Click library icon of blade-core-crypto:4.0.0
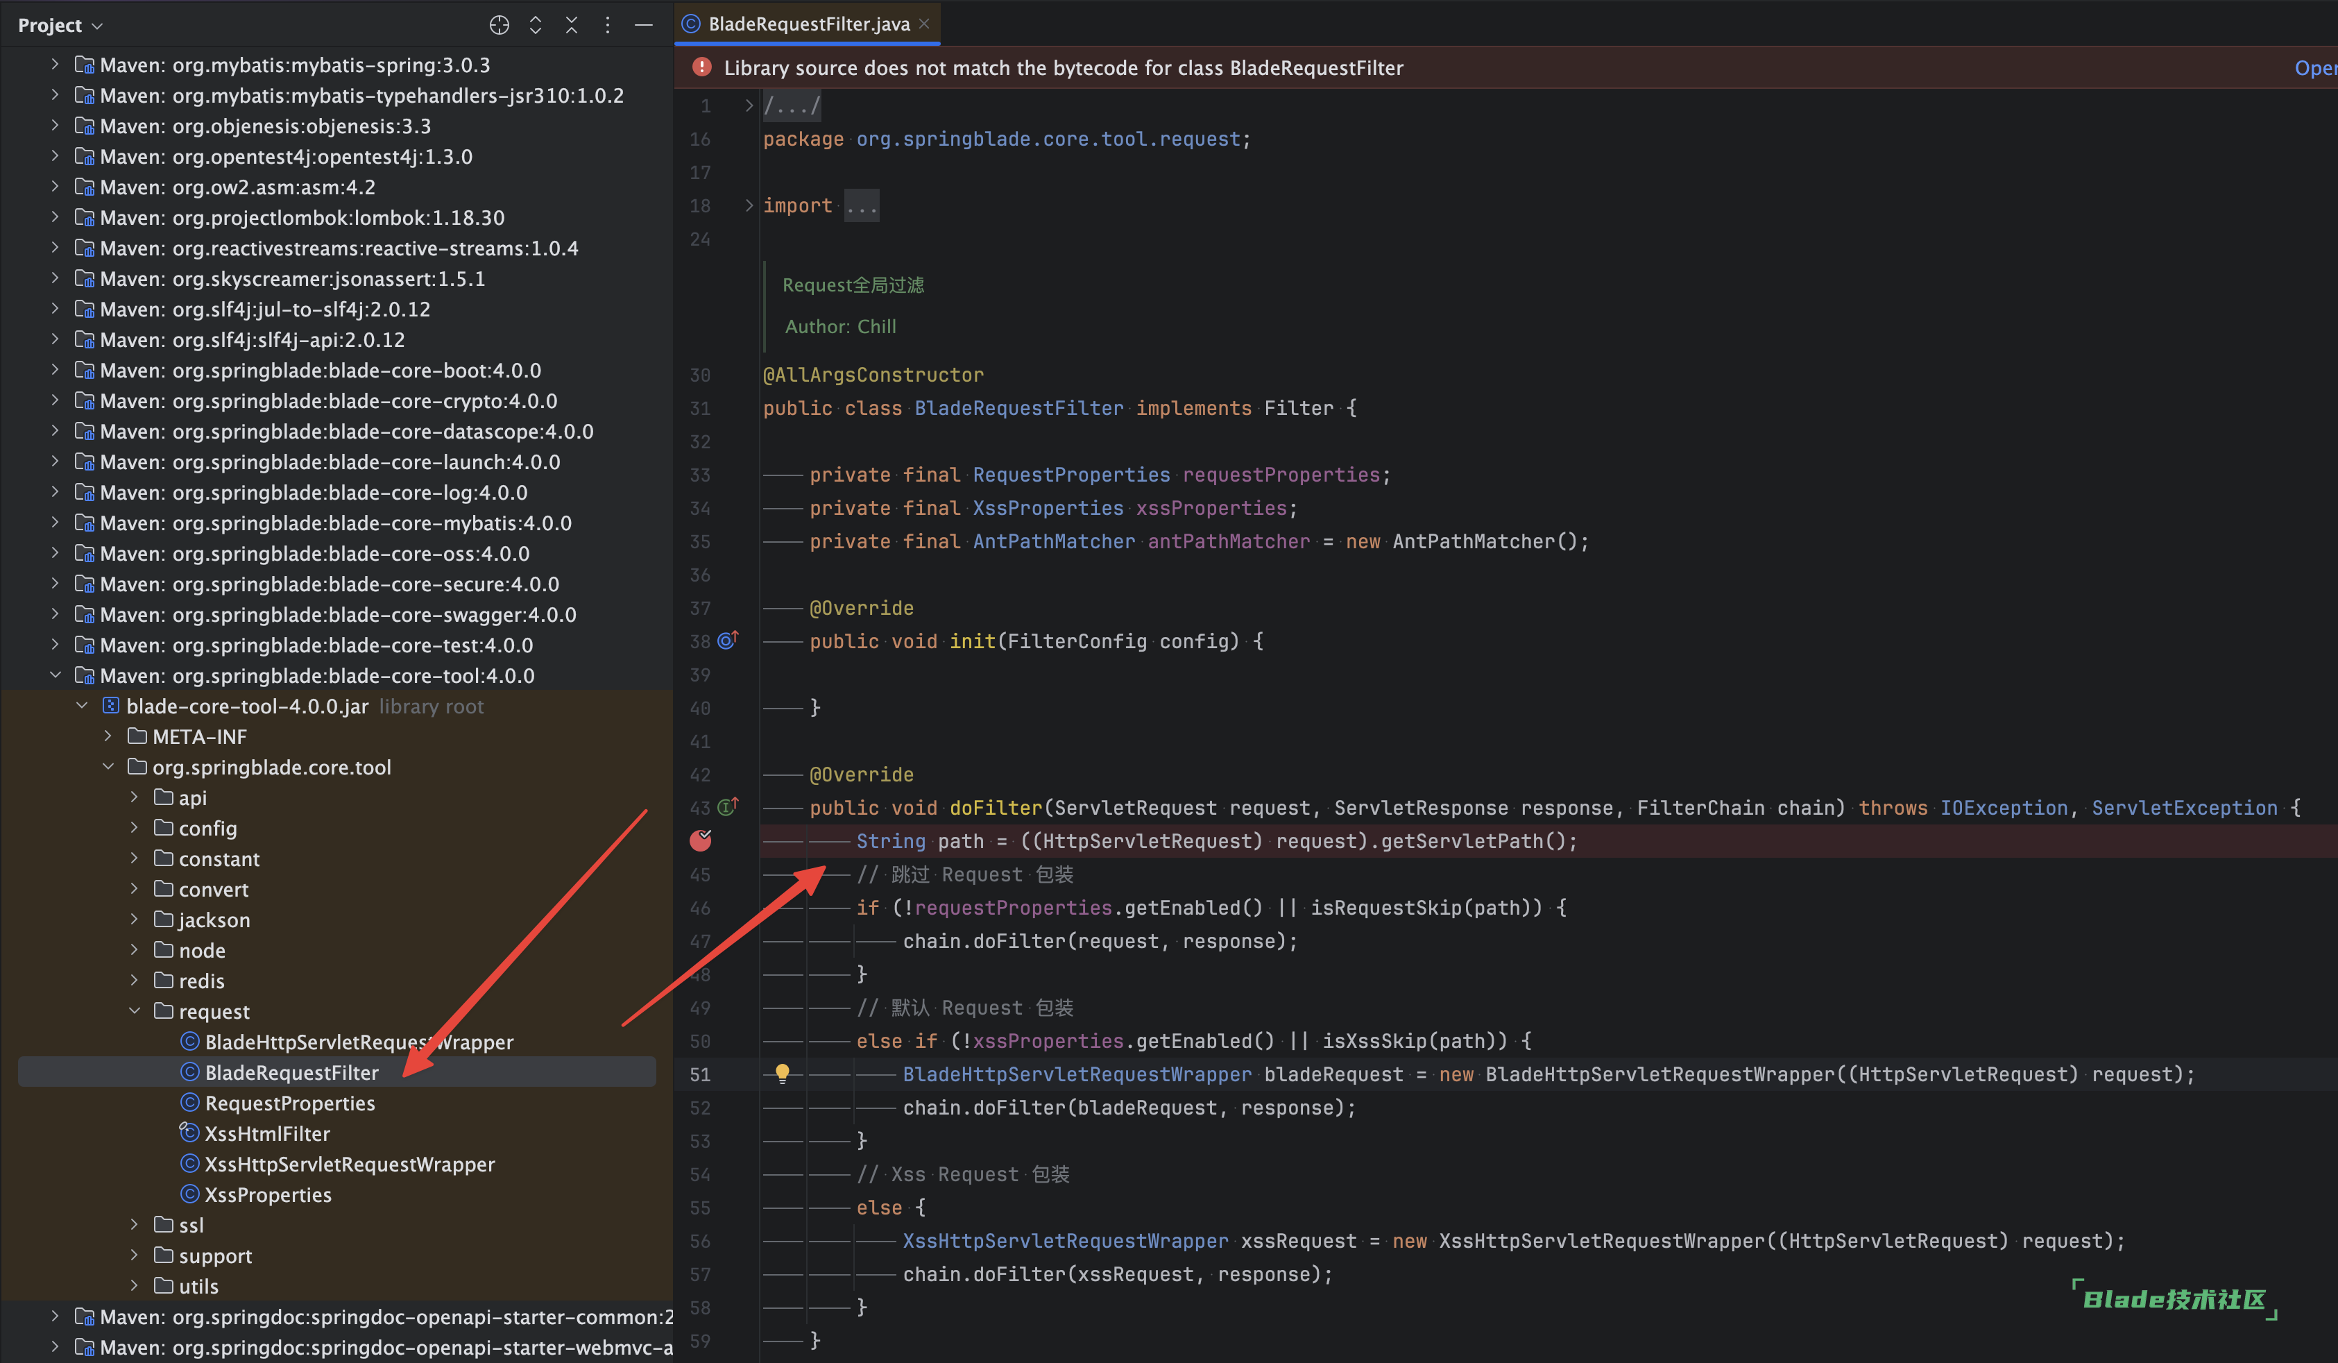 point(85,401)
